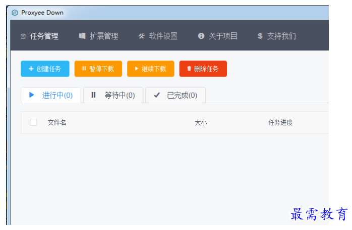The width and height of the screenshot is (352, 230).
Task: Click the 文件名 column header
Action: click(x=57, y=122)
